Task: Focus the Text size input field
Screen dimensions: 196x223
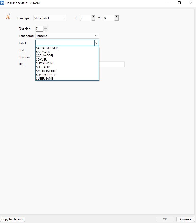Action: [39, 29]
